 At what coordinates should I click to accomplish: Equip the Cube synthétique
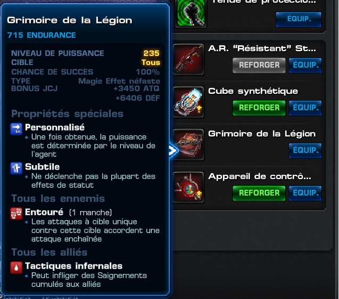[x=305, y=108]
